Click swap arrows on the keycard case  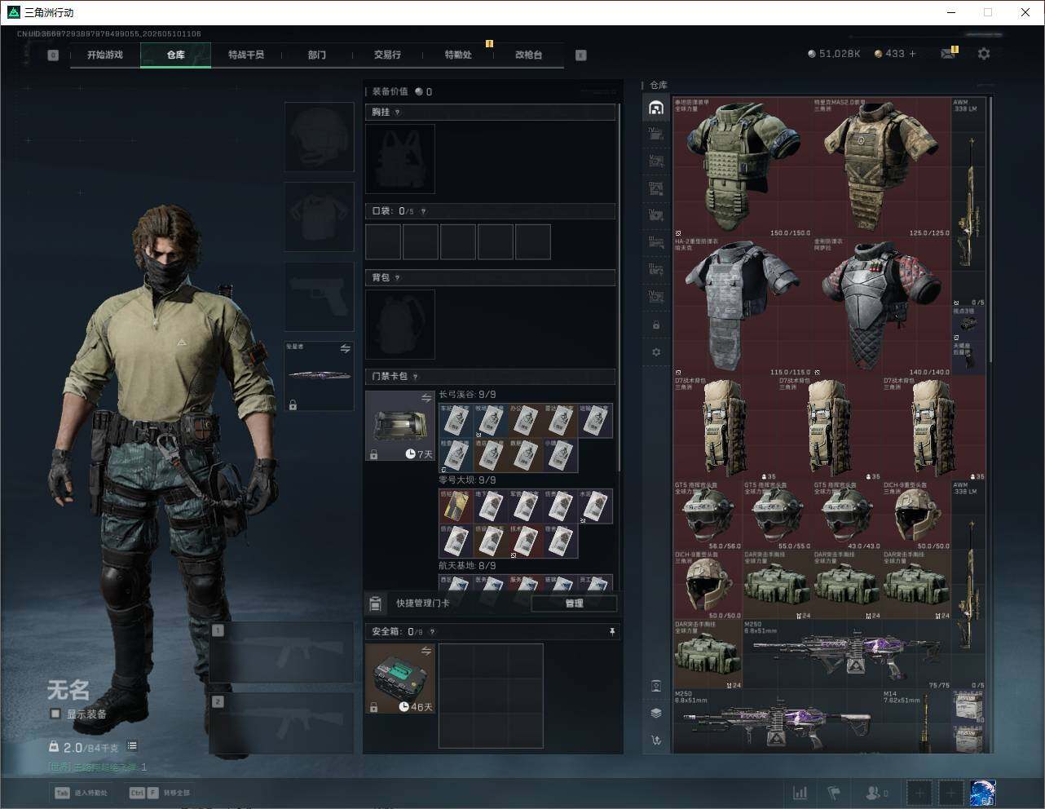[426, 398]
